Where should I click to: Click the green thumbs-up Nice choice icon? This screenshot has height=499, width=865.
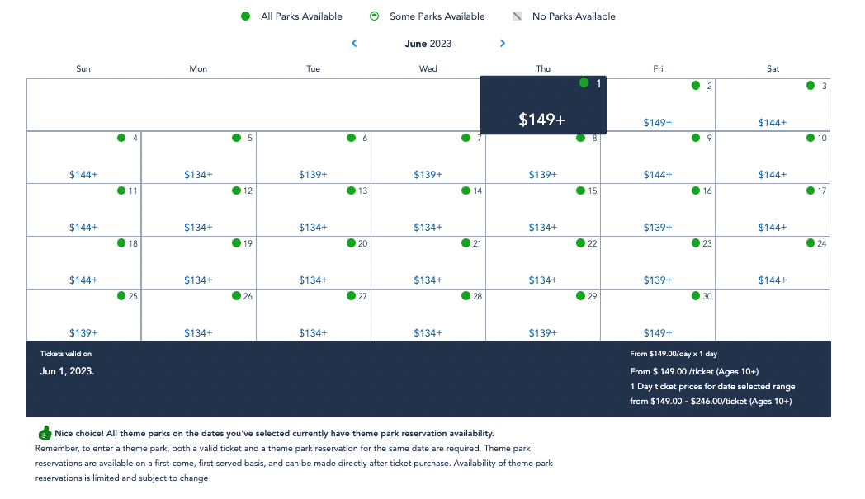45,433
